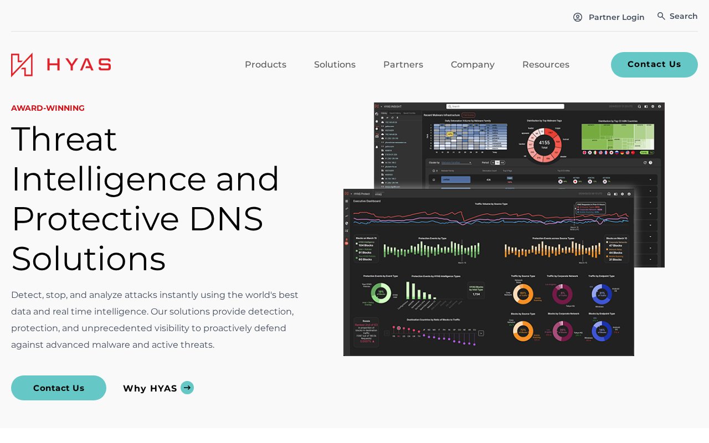Click the AWARD-WINNING label text

48,108
